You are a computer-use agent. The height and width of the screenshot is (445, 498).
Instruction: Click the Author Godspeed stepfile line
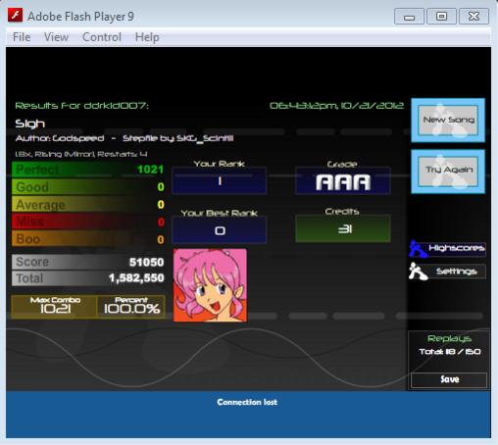[x=124, y=138]
